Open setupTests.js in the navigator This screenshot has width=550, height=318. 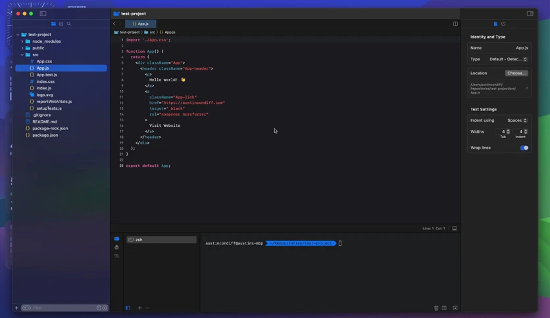[49, 108]
